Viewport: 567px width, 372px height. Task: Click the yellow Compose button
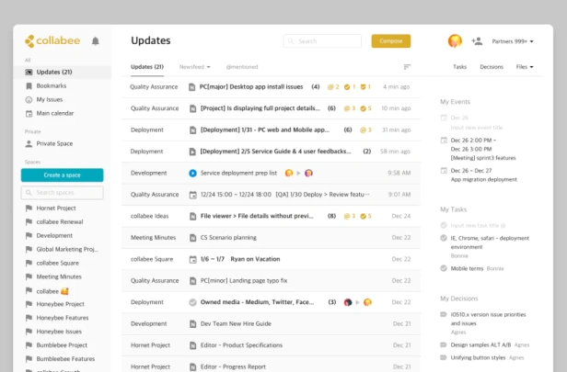(x=391, y=41)
